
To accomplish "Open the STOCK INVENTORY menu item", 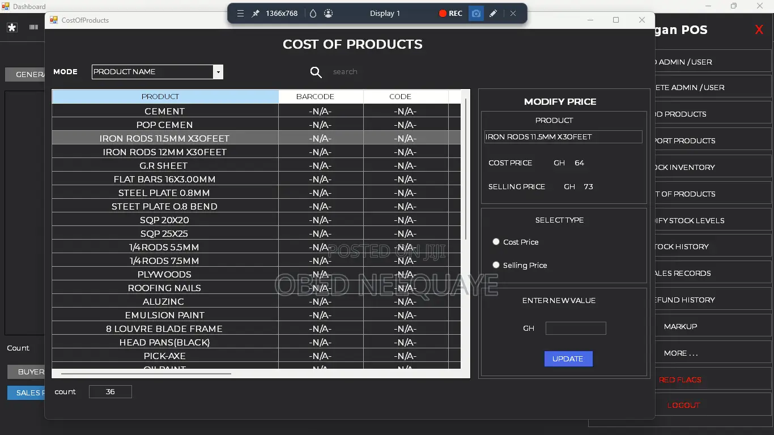I will click(683, 168).
